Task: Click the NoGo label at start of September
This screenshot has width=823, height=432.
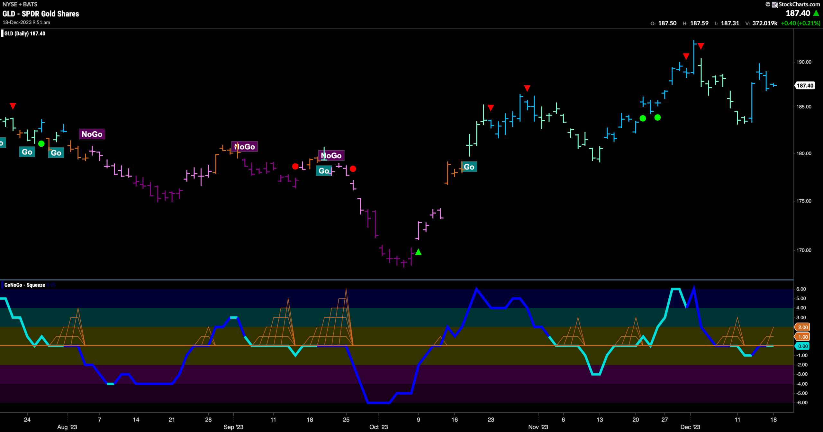Action: click(x=245, y=147)
